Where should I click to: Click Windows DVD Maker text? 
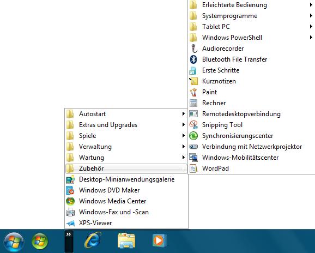pos(110,190)
